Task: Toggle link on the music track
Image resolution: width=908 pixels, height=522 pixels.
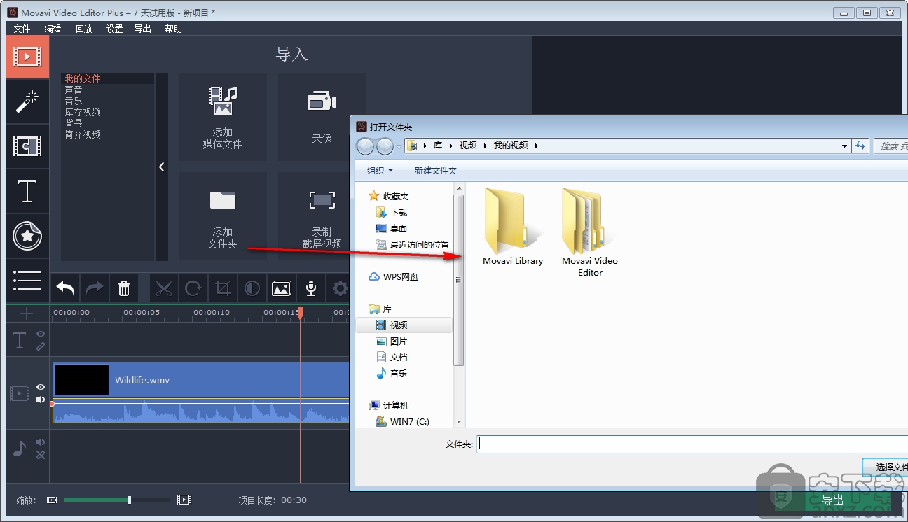Action: click(x=41, y=455)
